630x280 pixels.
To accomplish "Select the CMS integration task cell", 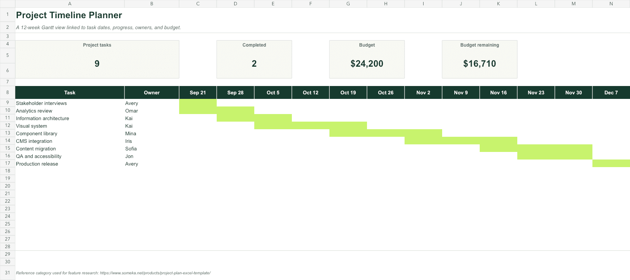I will click(70, 141).
